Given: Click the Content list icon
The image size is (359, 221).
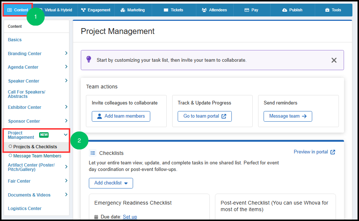Looking at the screenshot, I should pyautogui.click(x=10, y=10).
